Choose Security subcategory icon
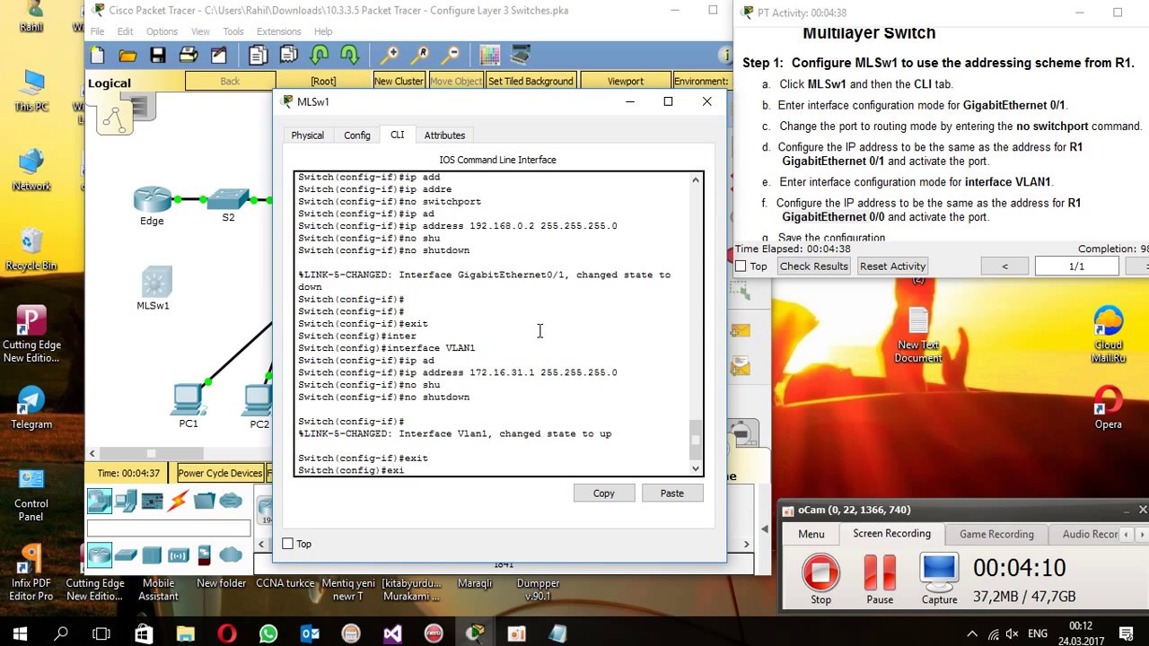The image size is (1149, 646). [205, 554]
